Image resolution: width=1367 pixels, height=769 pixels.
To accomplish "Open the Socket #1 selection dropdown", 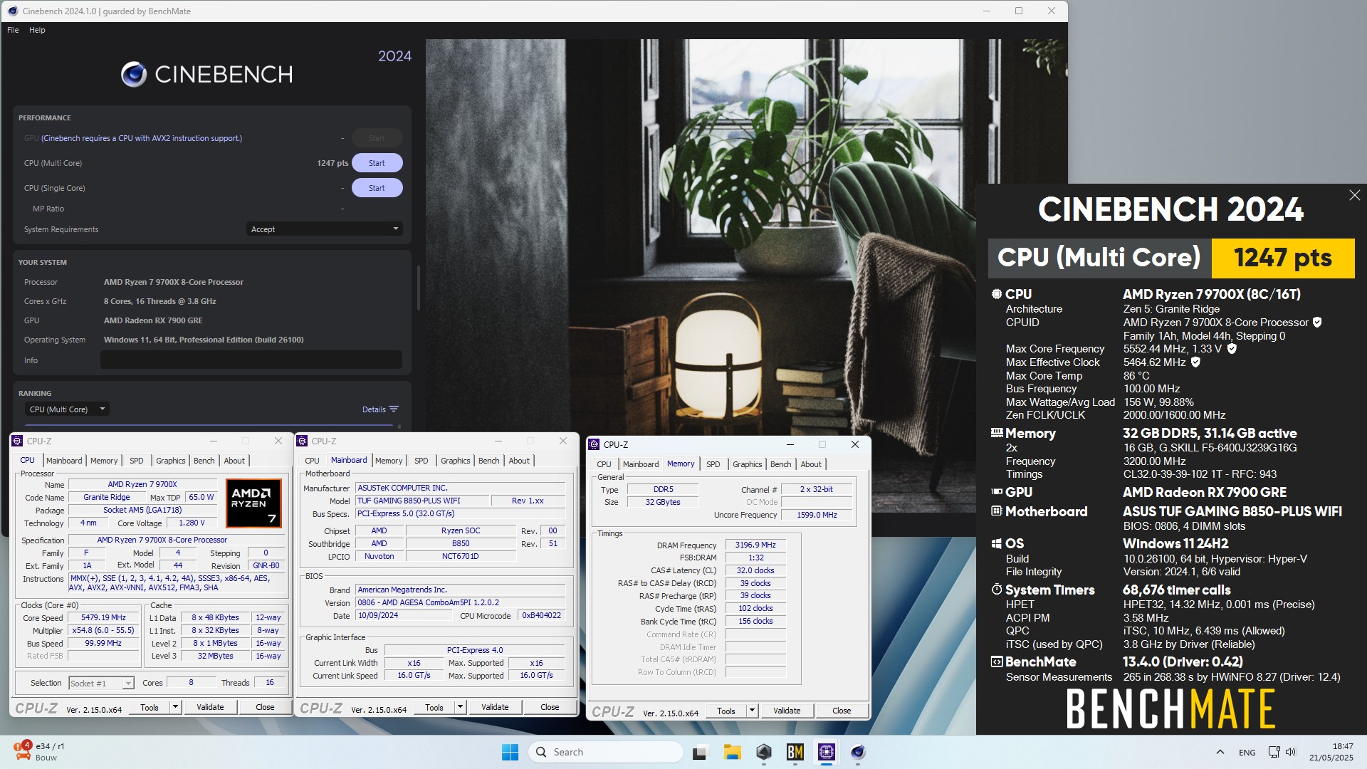I will [102, 684].
